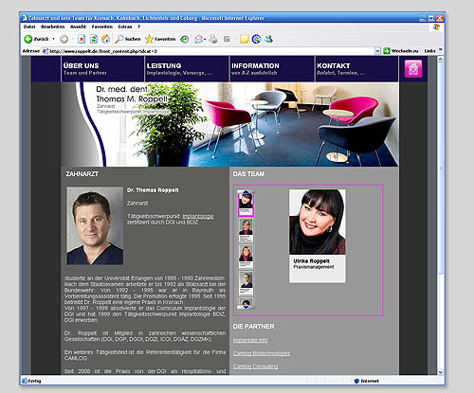
Task: Click the mail envelope icon
Action: pos(198,39)
